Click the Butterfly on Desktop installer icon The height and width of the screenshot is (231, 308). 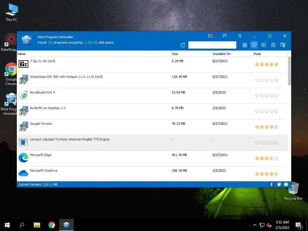click(23, 111)
